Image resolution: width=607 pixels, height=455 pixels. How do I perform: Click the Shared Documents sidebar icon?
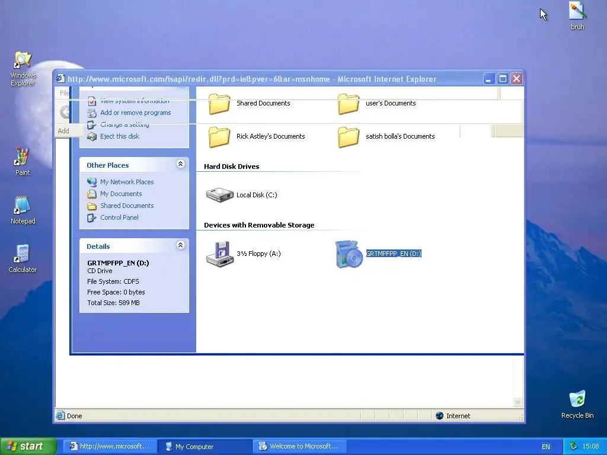pyautogui.click(x=92, y=206)
